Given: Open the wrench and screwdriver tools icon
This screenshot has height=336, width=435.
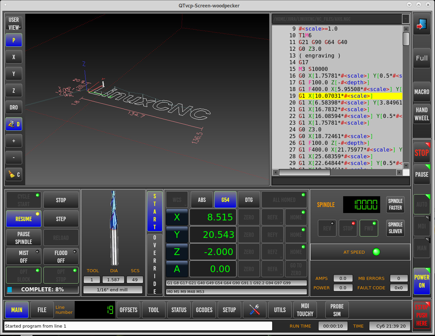Looking at the screenshot, I should (255, 310).
